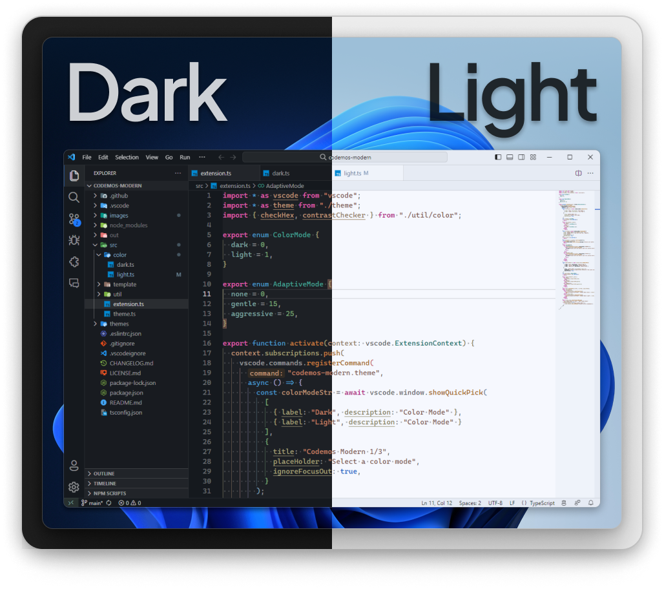Click LF end of line selector
The image size is (664, 591).
(x=512, y=503)
